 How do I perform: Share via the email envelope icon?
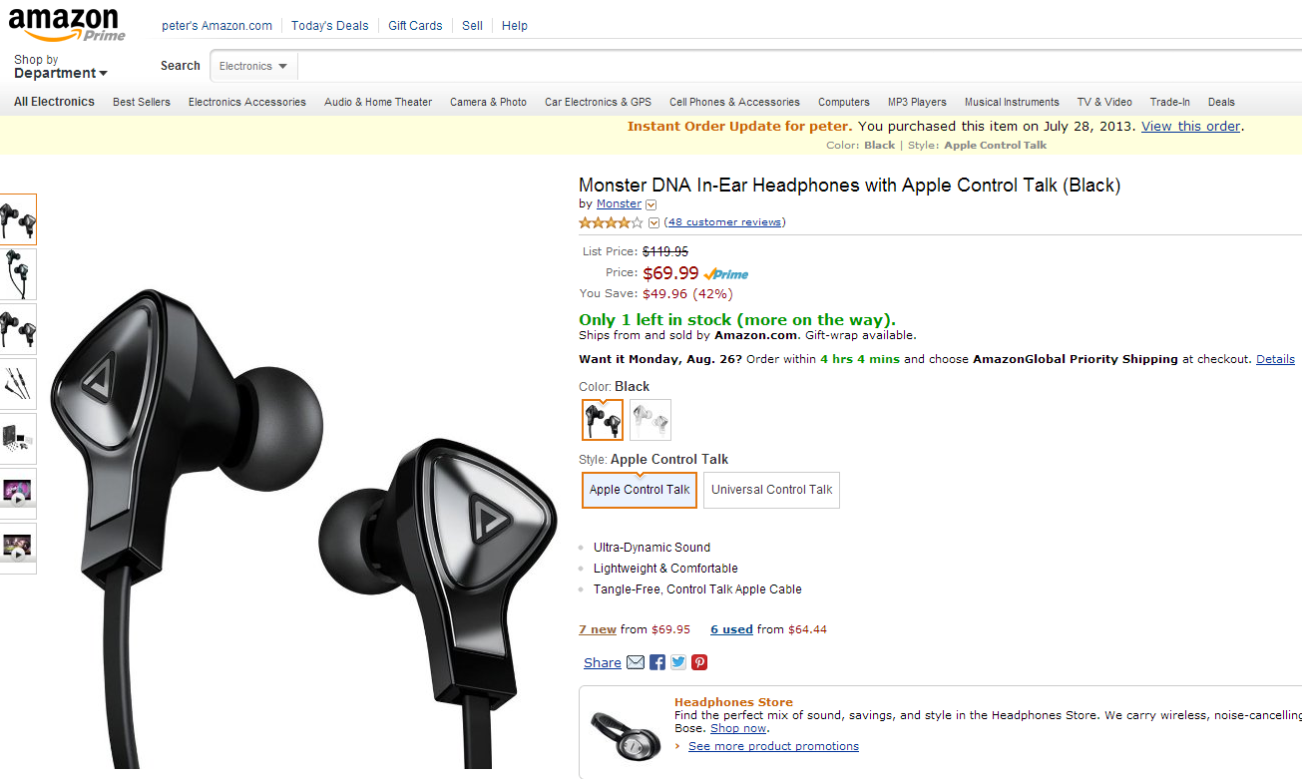click(x=636, y=662)
